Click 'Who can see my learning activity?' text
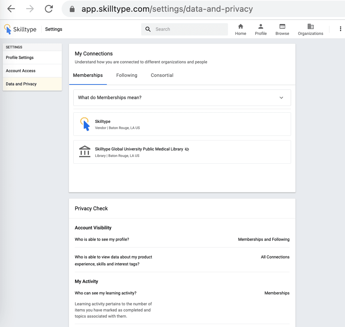Viewport: 345px width, 327px height. [x=105, y=293]
